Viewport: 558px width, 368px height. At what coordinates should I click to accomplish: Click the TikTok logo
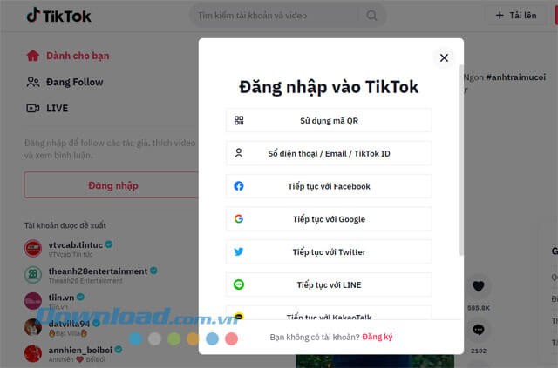coord(59,16)
